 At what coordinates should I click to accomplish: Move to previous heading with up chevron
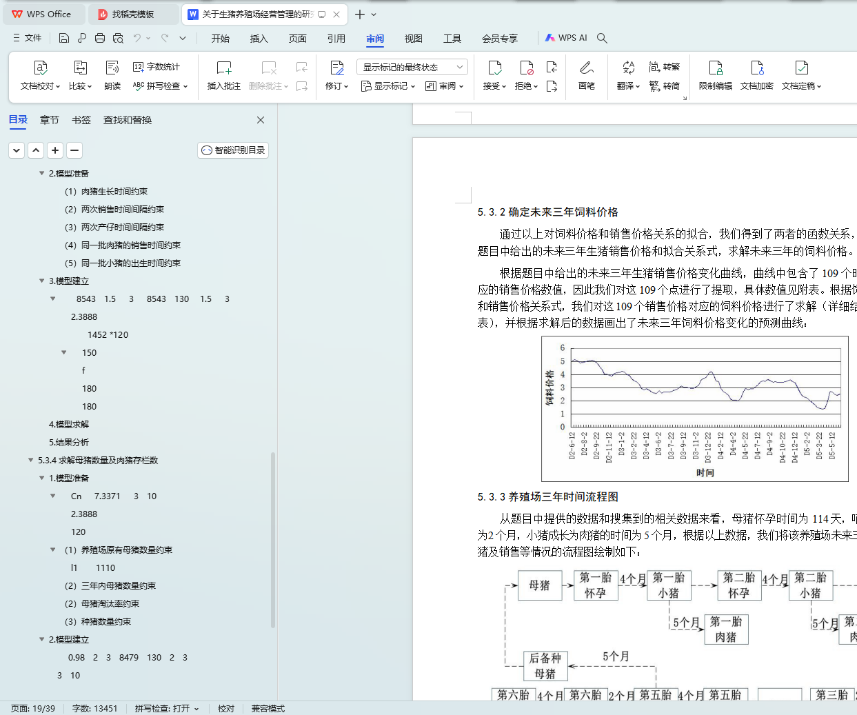(36, 150)
